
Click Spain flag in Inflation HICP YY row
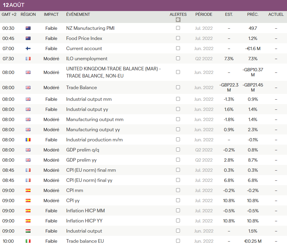pos(28,221)
